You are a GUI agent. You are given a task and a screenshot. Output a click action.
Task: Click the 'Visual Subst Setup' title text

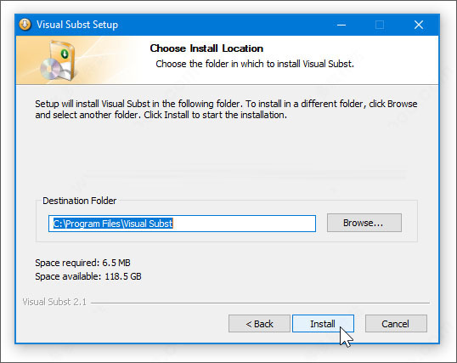point(77,25)
